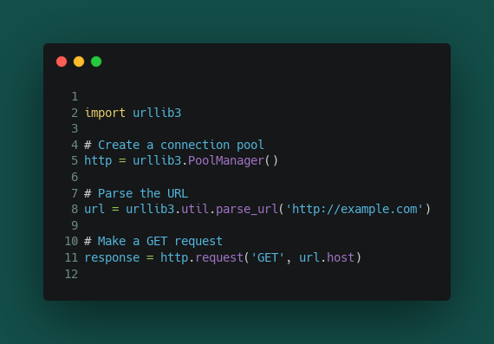The height and width of the screenshot is (344, 494).
Task: Click the import keyword on line 2
Action: (105, 113)
